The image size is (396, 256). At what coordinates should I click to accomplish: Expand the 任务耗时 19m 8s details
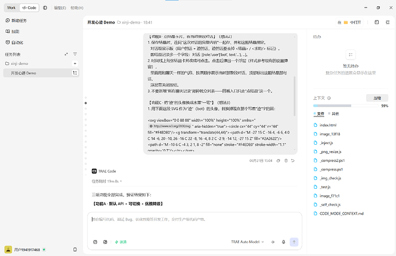[107, 181]
